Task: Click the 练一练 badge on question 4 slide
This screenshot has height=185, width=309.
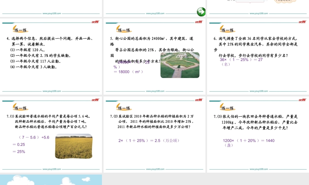Action: (20, 30)
